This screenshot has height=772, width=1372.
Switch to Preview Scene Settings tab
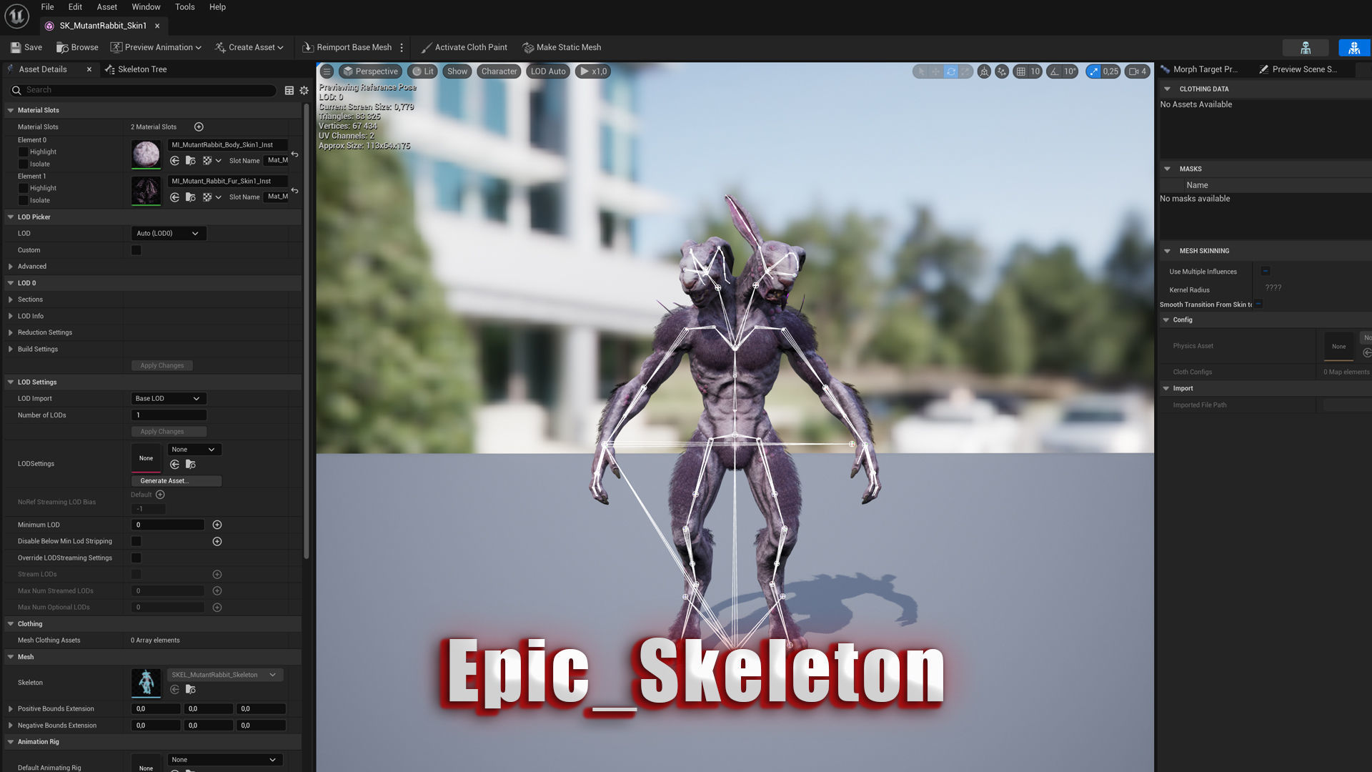click(x=1298, y=69)
